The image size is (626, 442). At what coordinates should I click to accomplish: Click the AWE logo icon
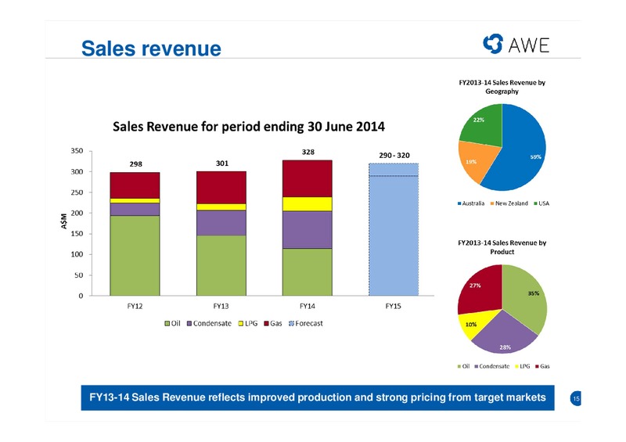click(x=493, y=44)
